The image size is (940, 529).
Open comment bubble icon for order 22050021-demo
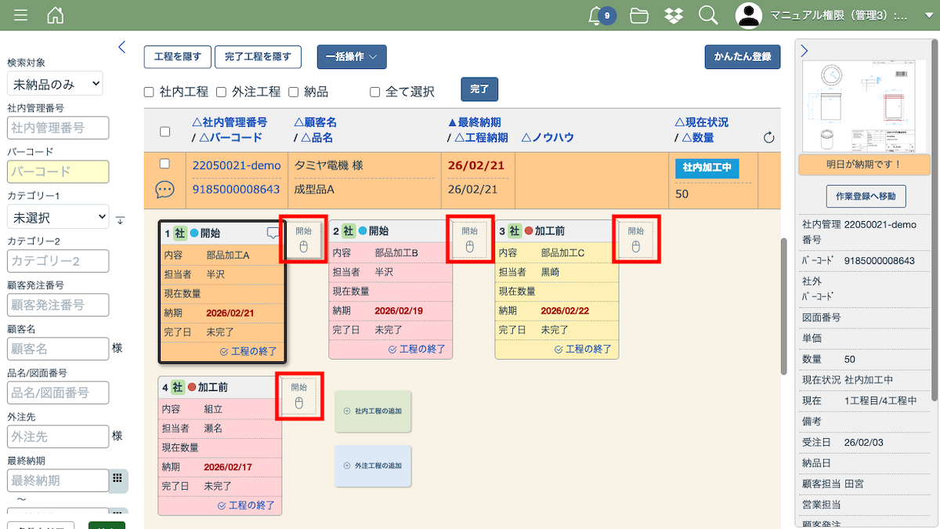click(164, 190)
